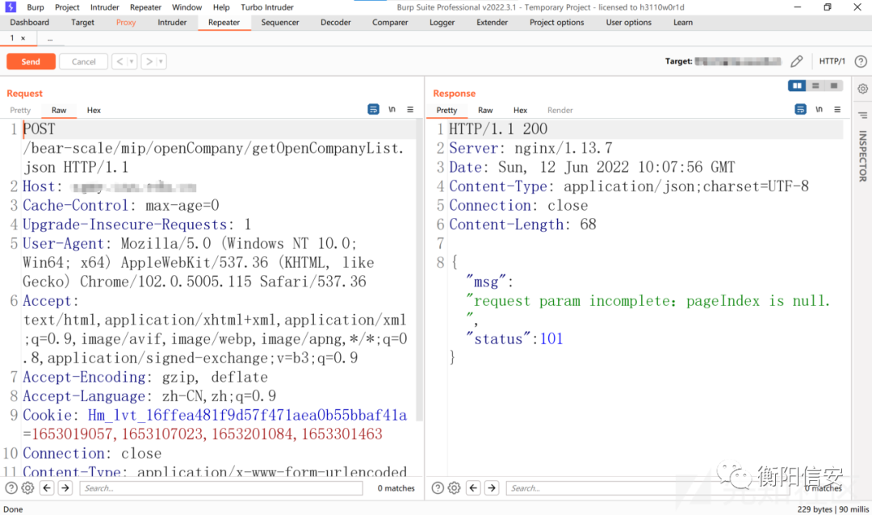Toggle request word-wrap icon
This screenshot has height=515, width=872.
(373, 110)
